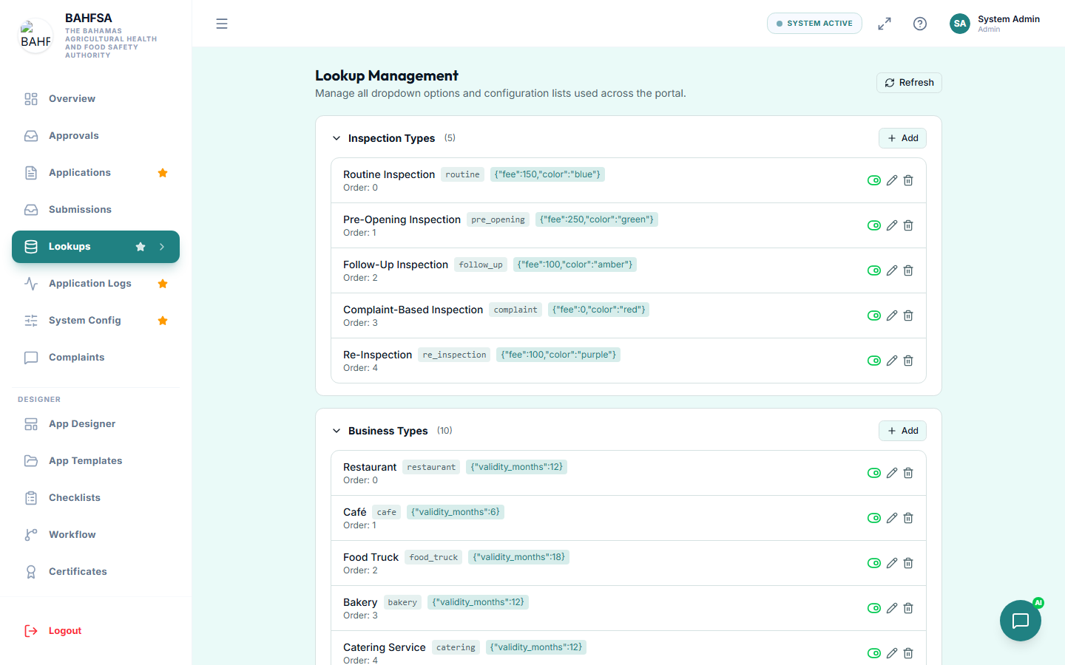Toggle Re-Inspection active status

tap(874, 361)
